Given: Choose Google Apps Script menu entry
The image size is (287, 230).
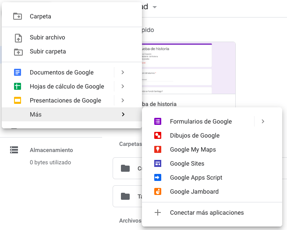Looking at the screenshot, I should (x=196, y=177).
